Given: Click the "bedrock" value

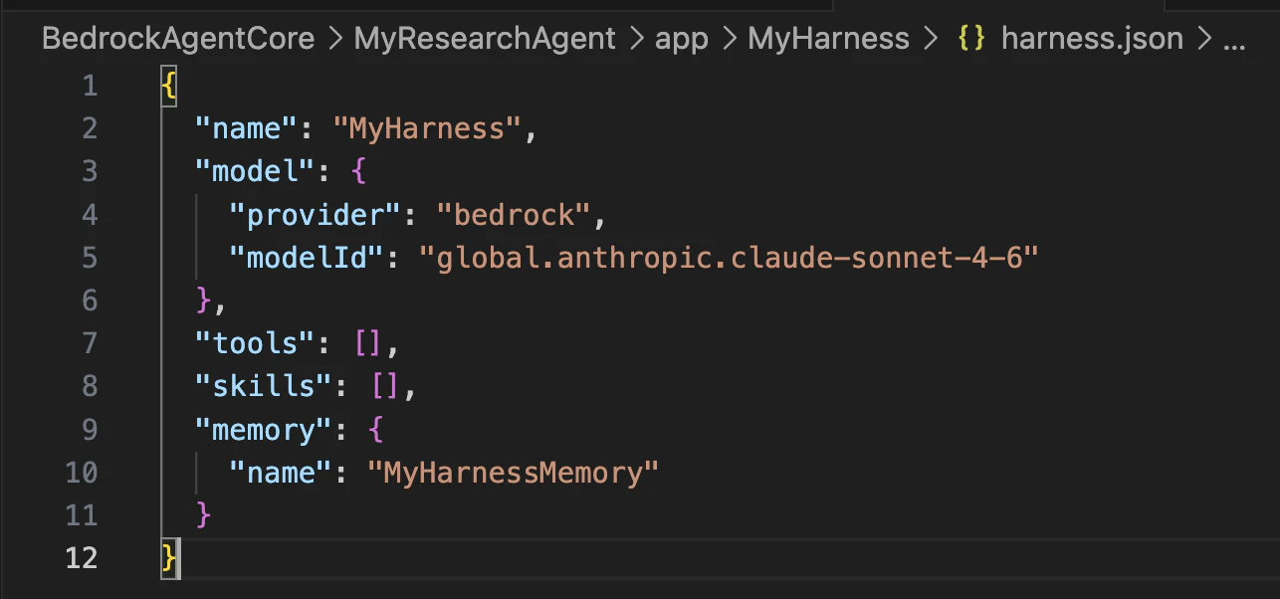Looking at the screenshot, I should 514,214.
